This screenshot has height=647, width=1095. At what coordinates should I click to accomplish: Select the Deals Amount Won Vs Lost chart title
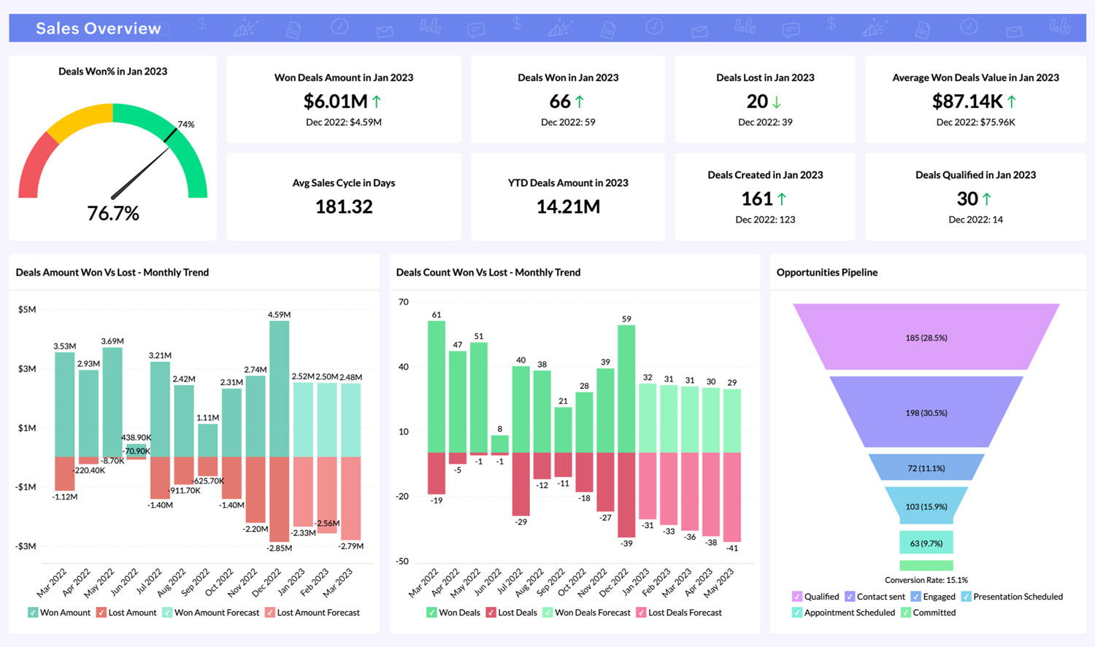click(112, 272)
